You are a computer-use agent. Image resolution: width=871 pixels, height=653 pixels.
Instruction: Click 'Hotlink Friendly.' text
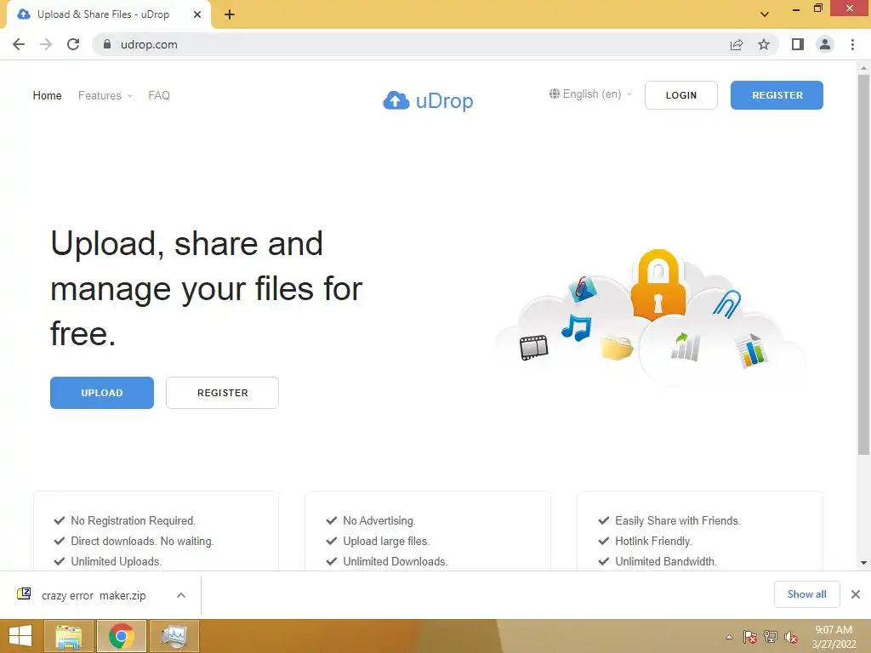coord(653,542)
